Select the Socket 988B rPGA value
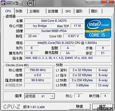Screen dimensions: 115x111 point(54,31)
